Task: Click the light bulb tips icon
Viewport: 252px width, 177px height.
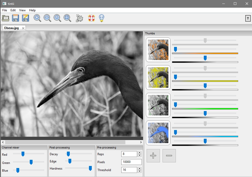Action: click(102, 18)
